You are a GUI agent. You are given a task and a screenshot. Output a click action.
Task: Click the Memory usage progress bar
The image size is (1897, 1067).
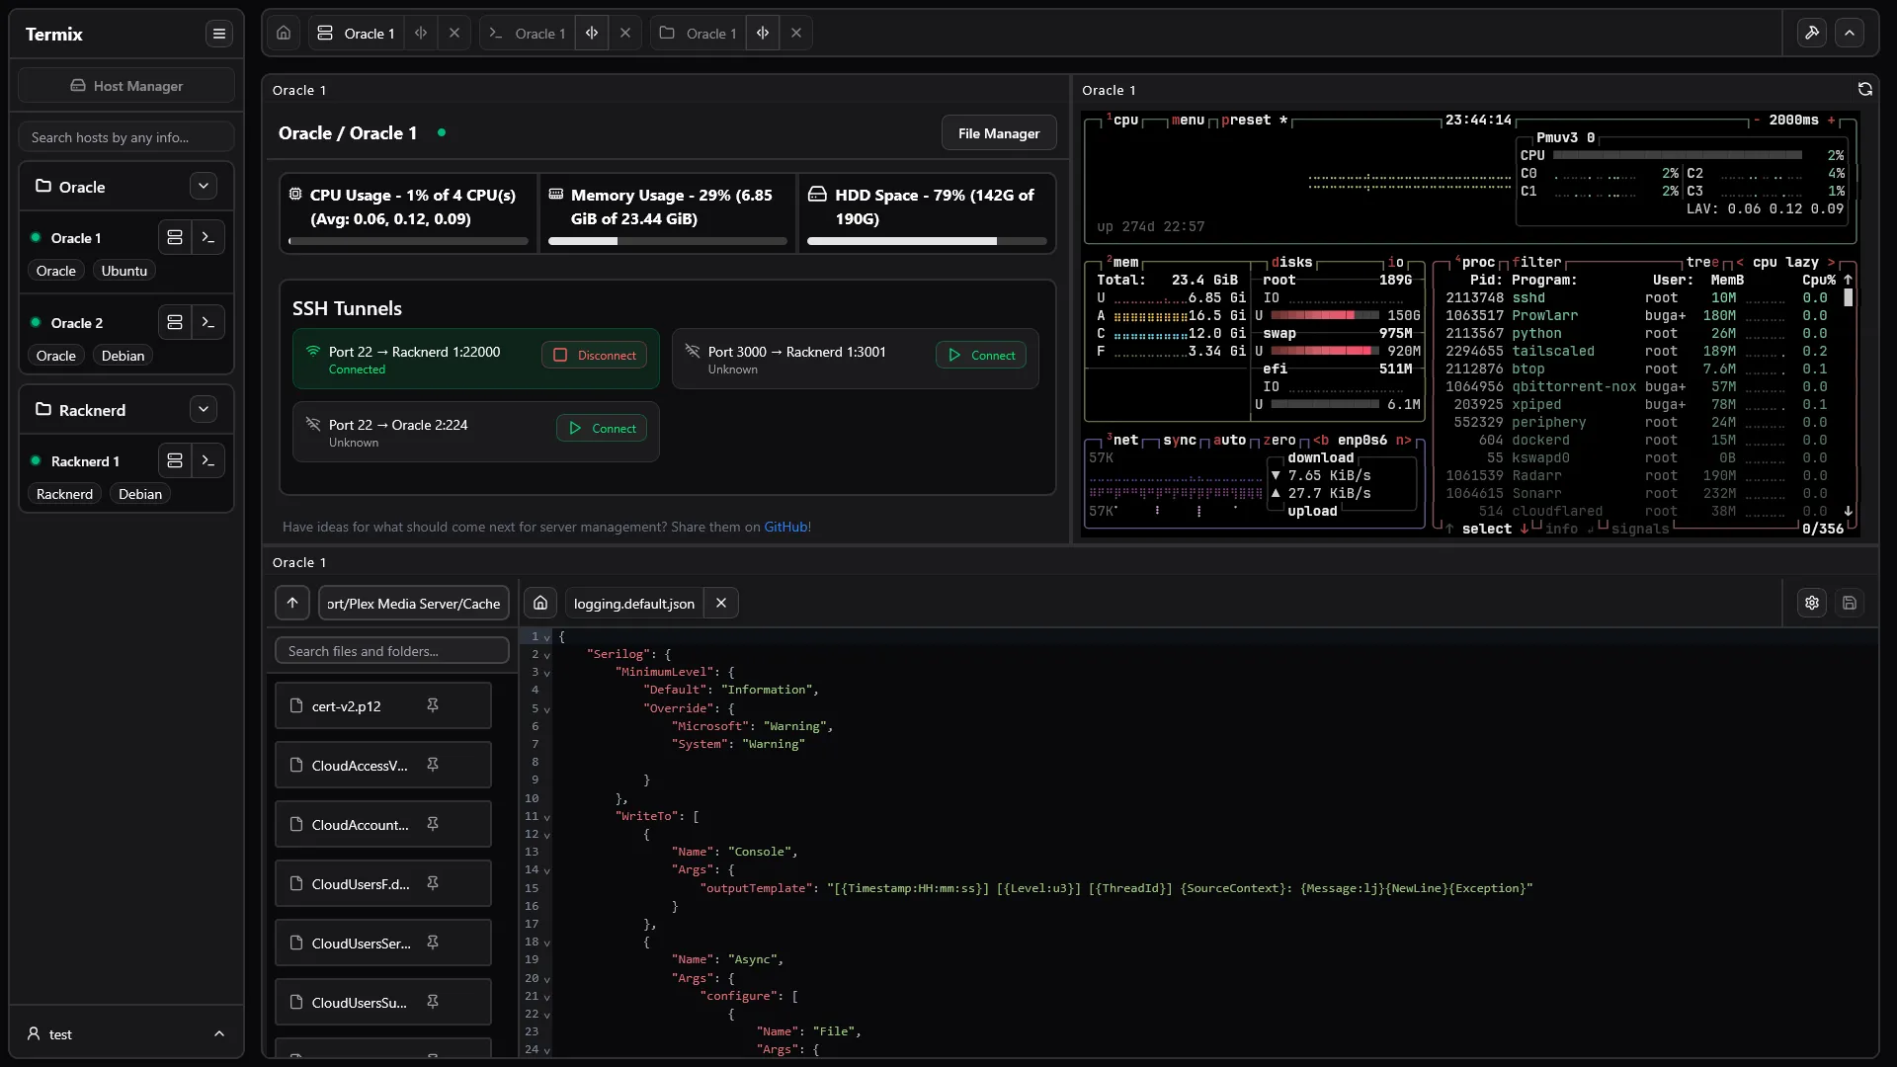668,241
